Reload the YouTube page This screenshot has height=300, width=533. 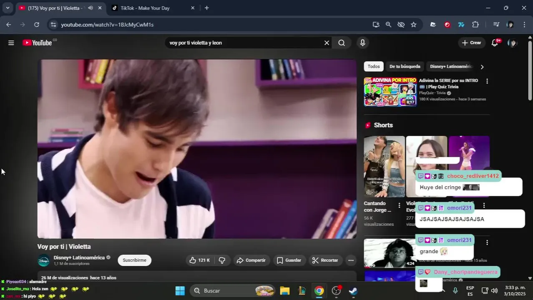point(37,25)
